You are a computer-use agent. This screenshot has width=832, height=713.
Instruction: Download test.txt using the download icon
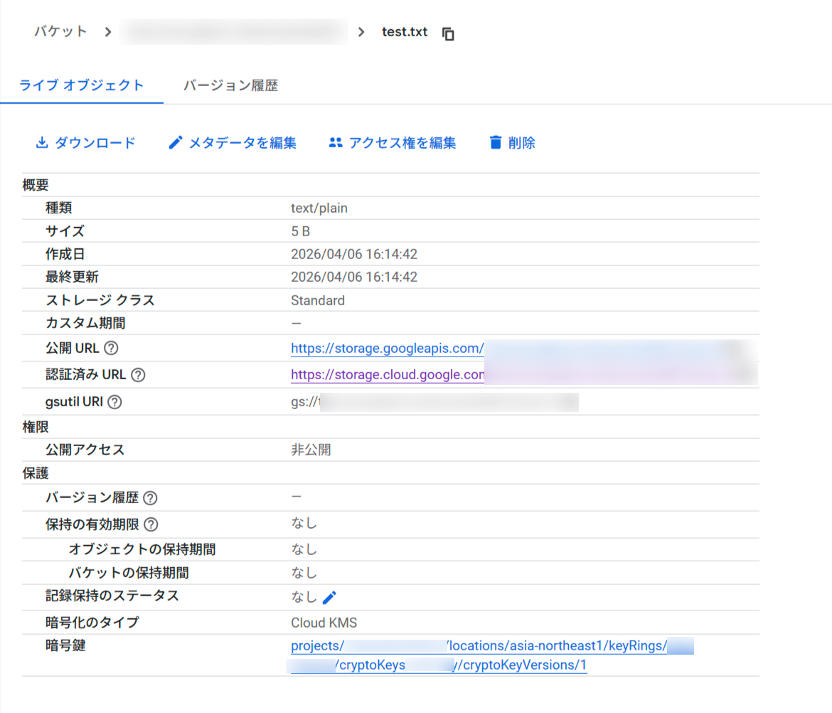coord(41,142)
